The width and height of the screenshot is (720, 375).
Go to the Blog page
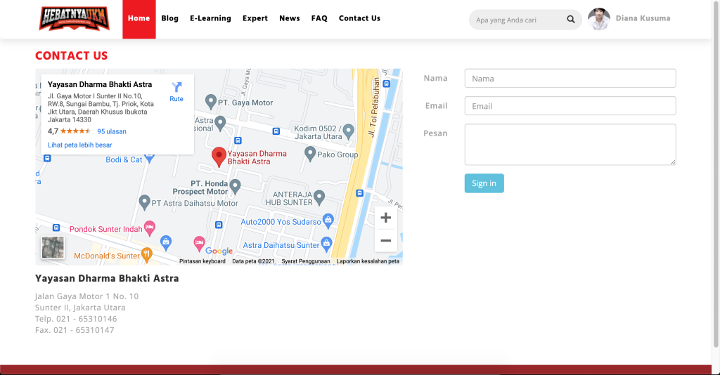(170, 18)
